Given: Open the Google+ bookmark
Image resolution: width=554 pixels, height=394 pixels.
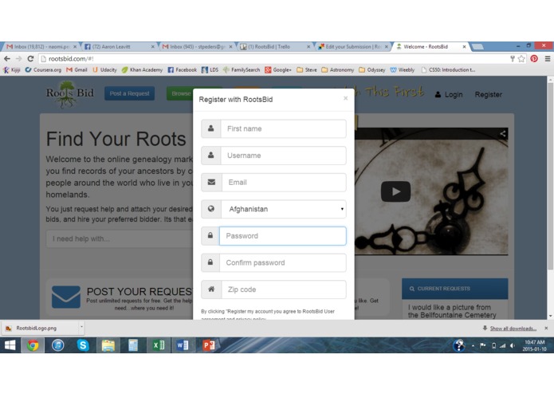Looking at the screenshot, I should [278, 70].
